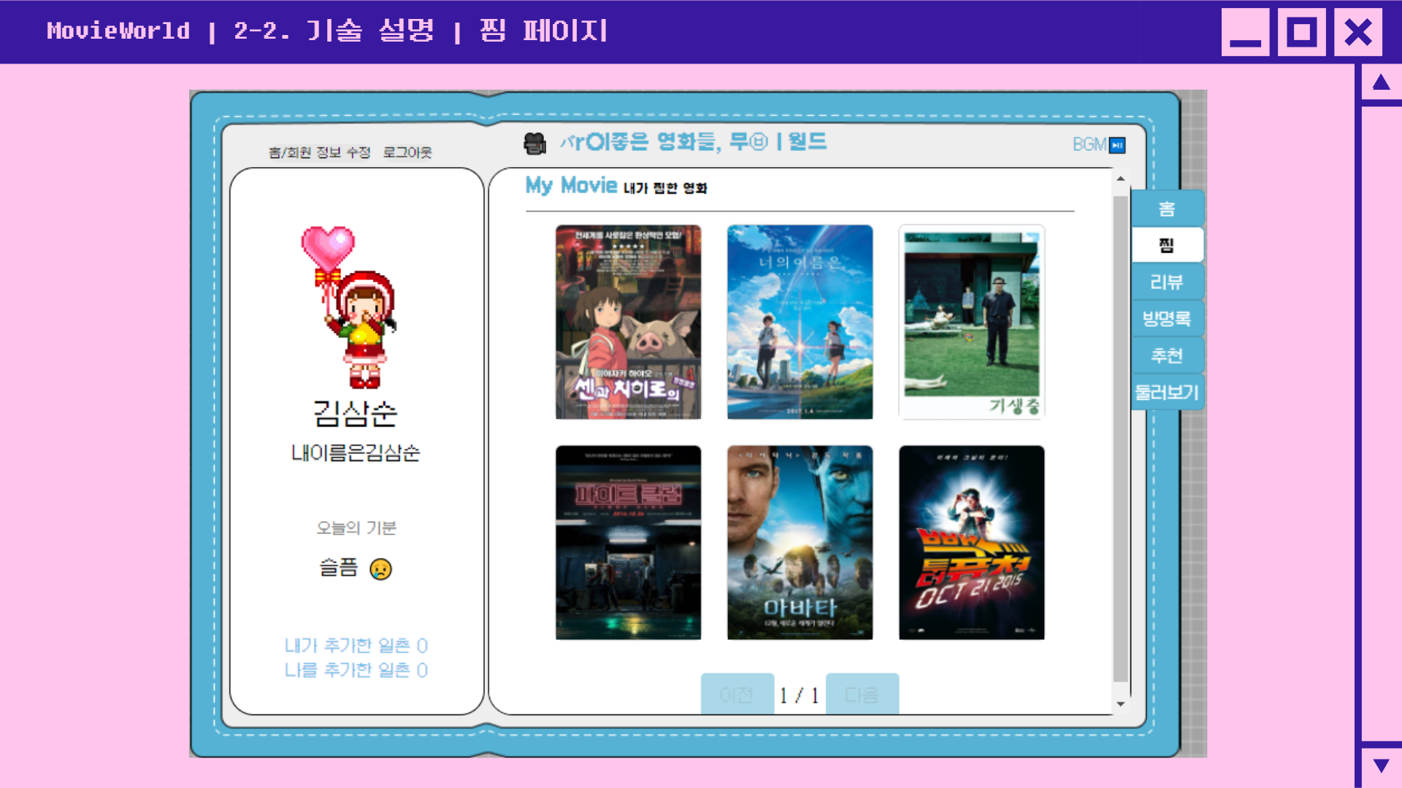The image size is (1402, 788).
Task: Click the inner panel scroll-down arrow
Action: 1121,704
